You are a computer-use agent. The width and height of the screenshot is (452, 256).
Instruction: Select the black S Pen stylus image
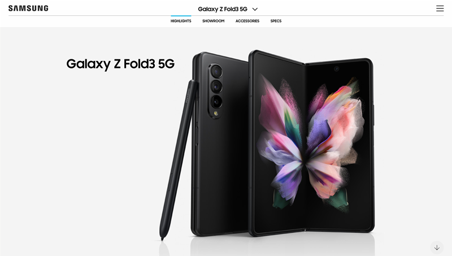(179, 160)
